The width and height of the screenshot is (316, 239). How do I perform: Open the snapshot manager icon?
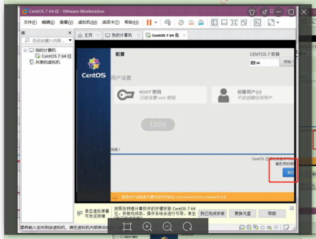201,22
